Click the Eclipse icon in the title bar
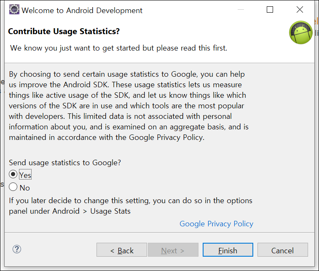The width and height of the screenshot is (319, 271). coord(14,9)
